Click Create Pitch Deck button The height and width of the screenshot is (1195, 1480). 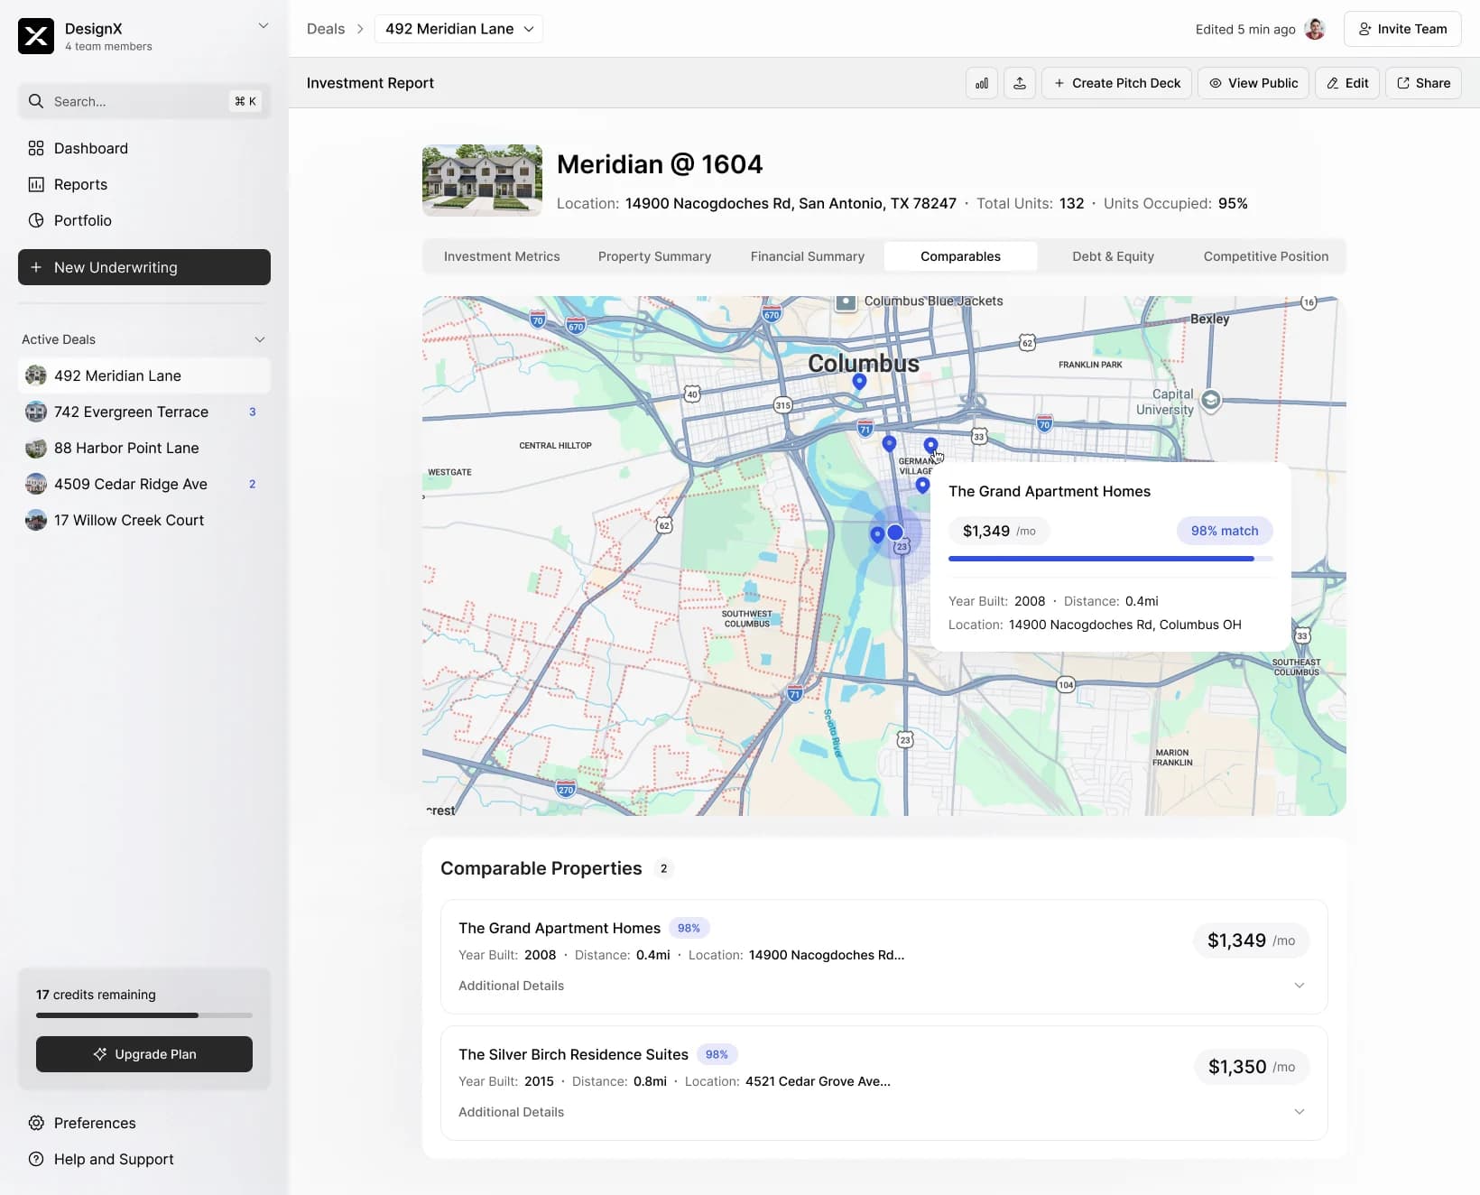(1116, 83)
